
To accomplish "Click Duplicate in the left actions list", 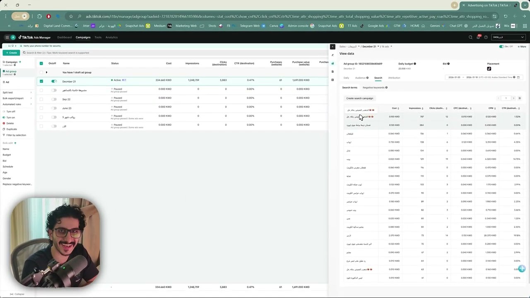I will click(x=12, y=129).
